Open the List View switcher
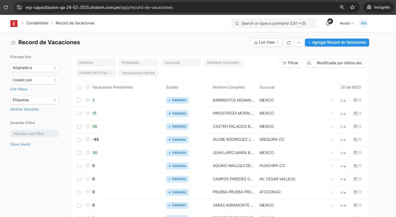396x217 pixels. [x=266, y=42]
